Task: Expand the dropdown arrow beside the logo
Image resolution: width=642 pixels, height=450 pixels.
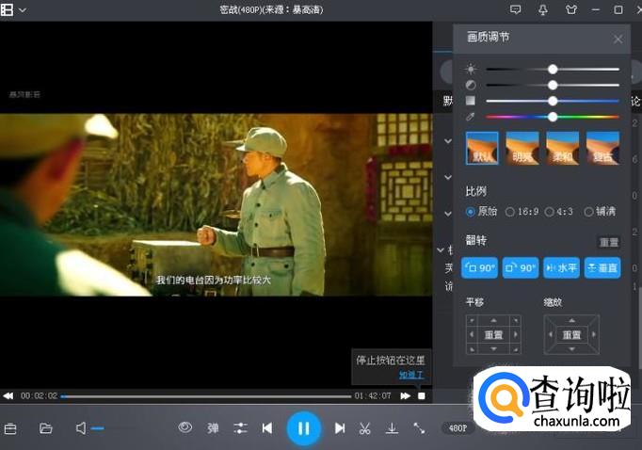Action: click(x=23, y=9)
